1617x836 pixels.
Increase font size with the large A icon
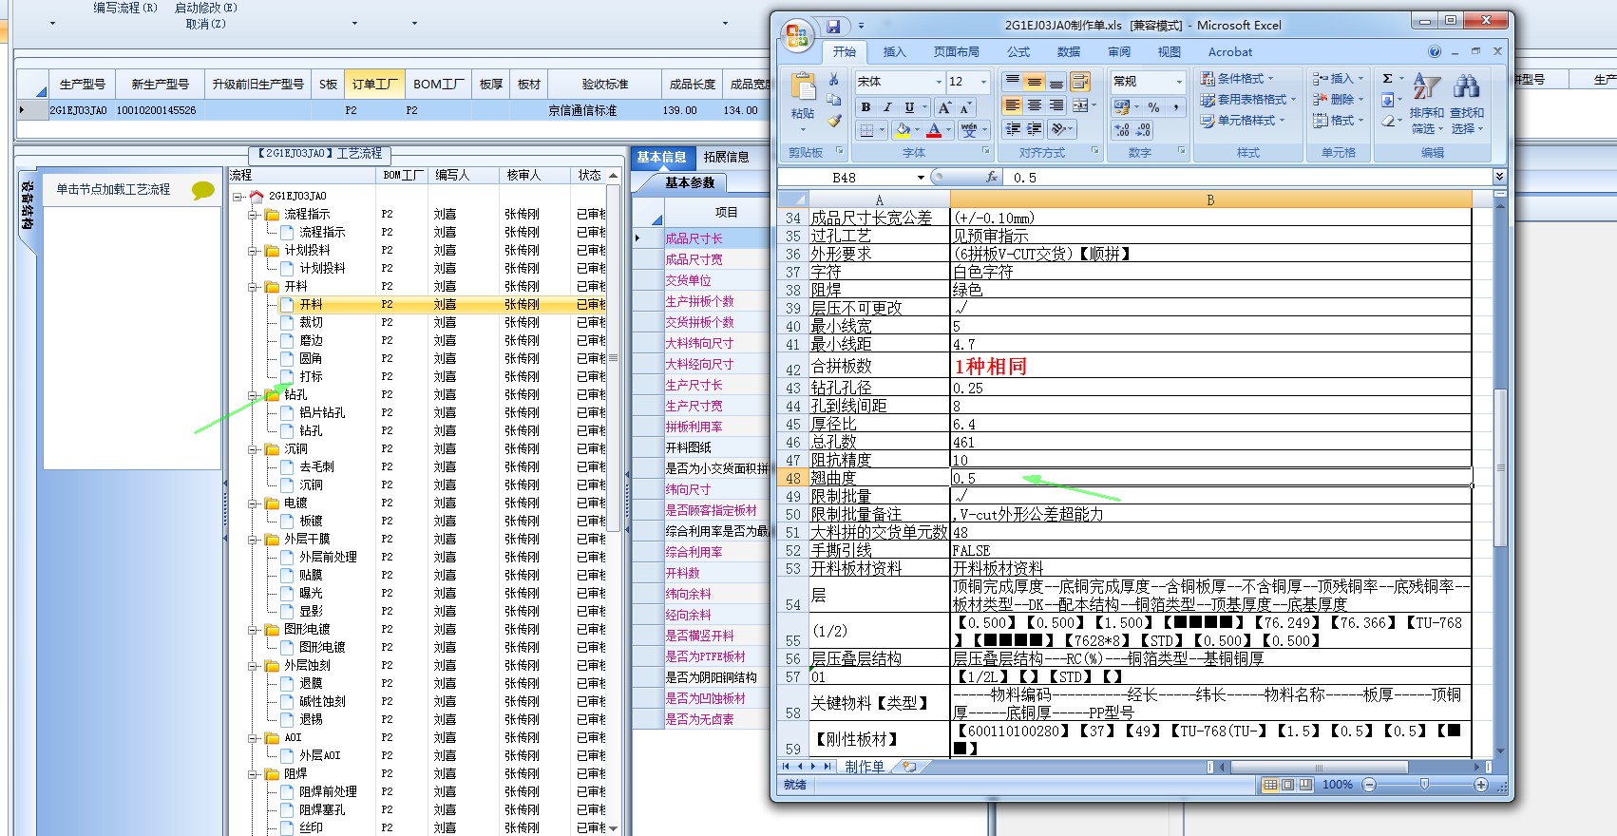(x=944, y=107)
